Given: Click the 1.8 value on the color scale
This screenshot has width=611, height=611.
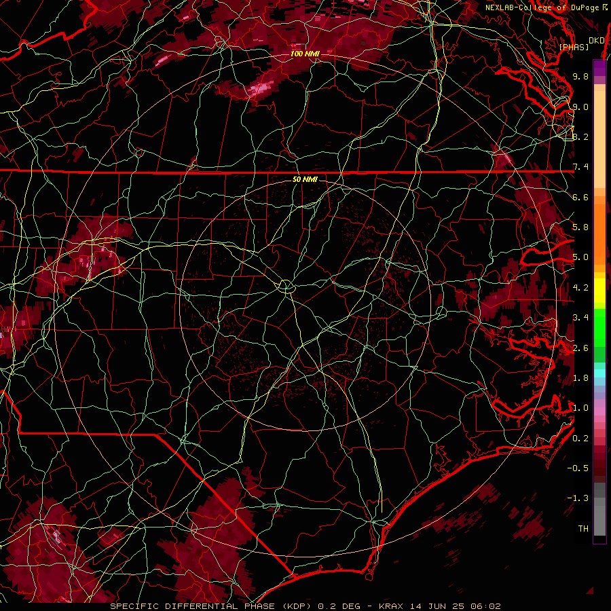Looking at the screenshot, I should (580, 378).
